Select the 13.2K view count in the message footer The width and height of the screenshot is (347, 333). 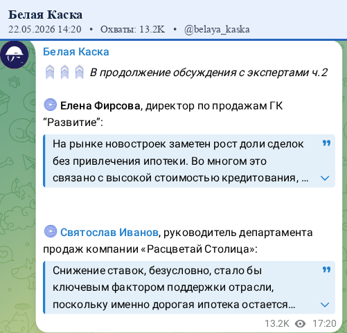click(x=277, y=323)
